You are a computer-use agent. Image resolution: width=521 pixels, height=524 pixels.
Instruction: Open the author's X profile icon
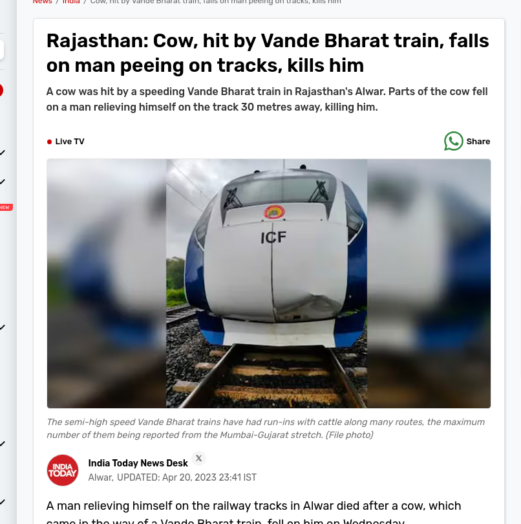tap(198, 458)
